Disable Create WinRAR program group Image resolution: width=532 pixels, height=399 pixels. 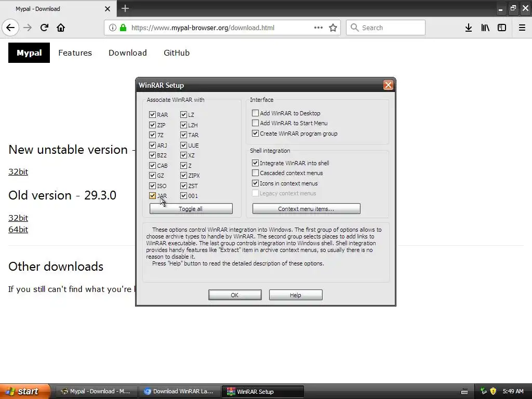click(x=255, y=134)
